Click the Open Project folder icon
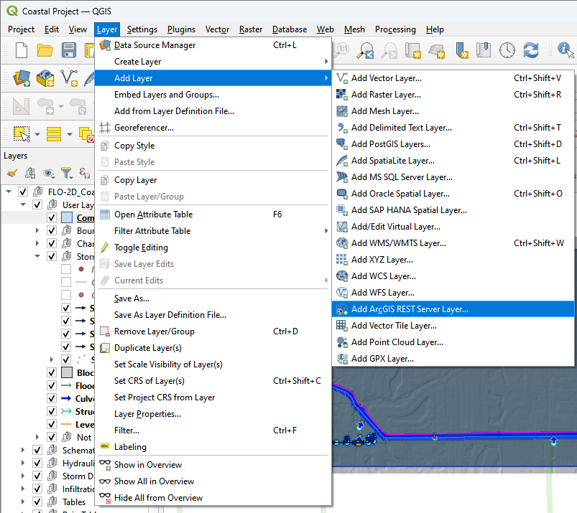 (45, 50)
